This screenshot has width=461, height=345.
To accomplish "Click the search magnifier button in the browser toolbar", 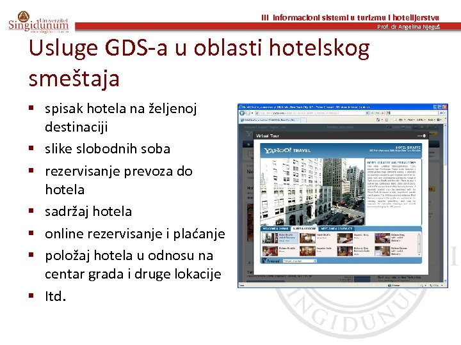I will [441, 113].
